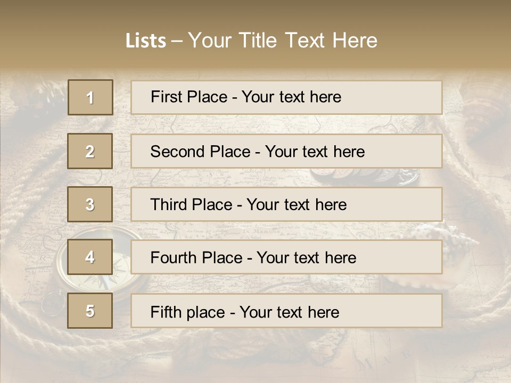Select the number 2 box

tap(90, 151)
